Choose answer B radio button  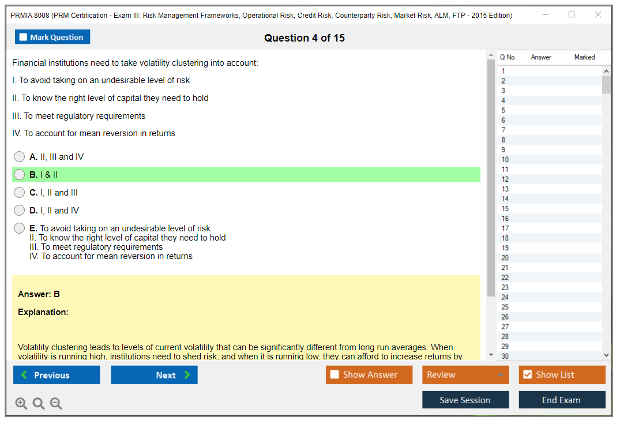click(20, 175)
